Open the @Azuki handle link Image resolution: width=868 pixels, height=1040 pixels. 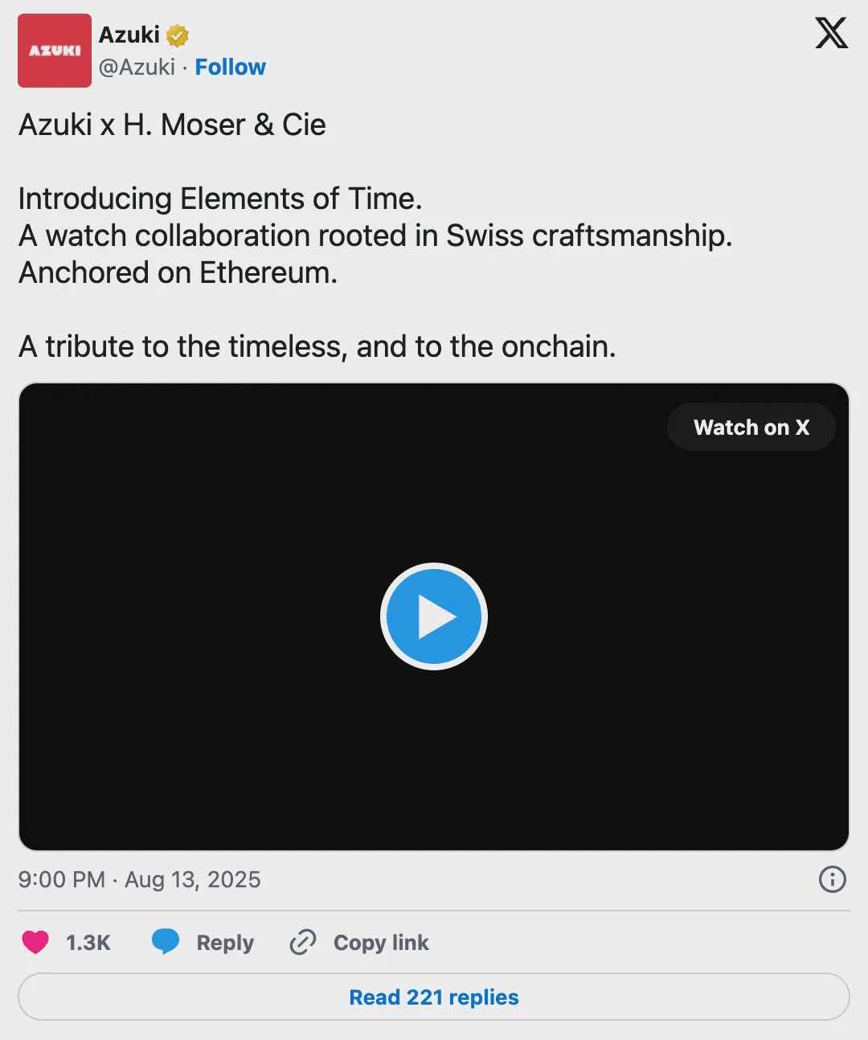pyautogui.click(x=137, y=67)
